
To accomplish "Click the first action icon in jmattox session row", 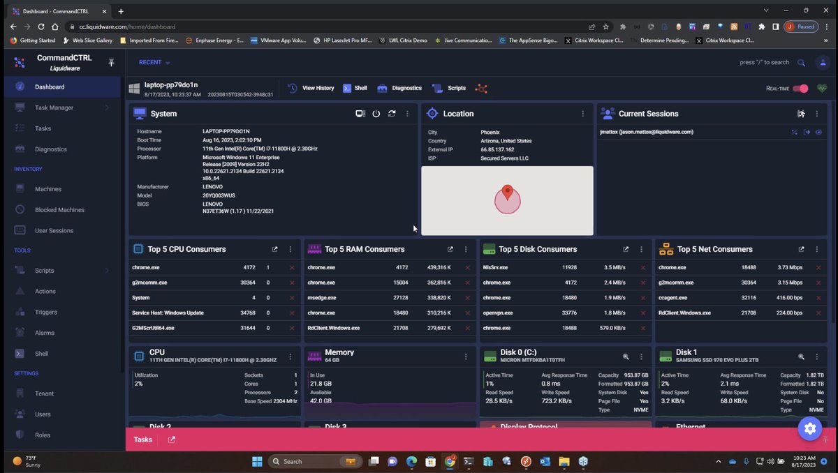I will (795, 132).
